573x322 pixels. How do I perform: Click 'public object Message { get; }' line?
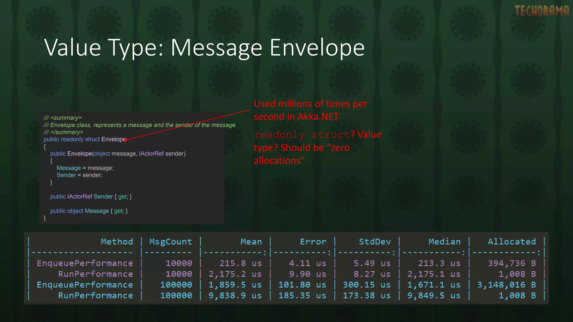click(89, 211)
